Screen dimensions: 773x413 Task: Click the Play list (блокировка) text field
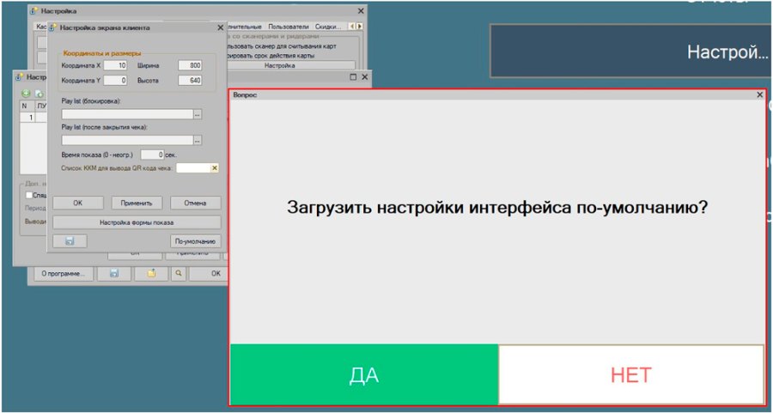click(127, 114)
